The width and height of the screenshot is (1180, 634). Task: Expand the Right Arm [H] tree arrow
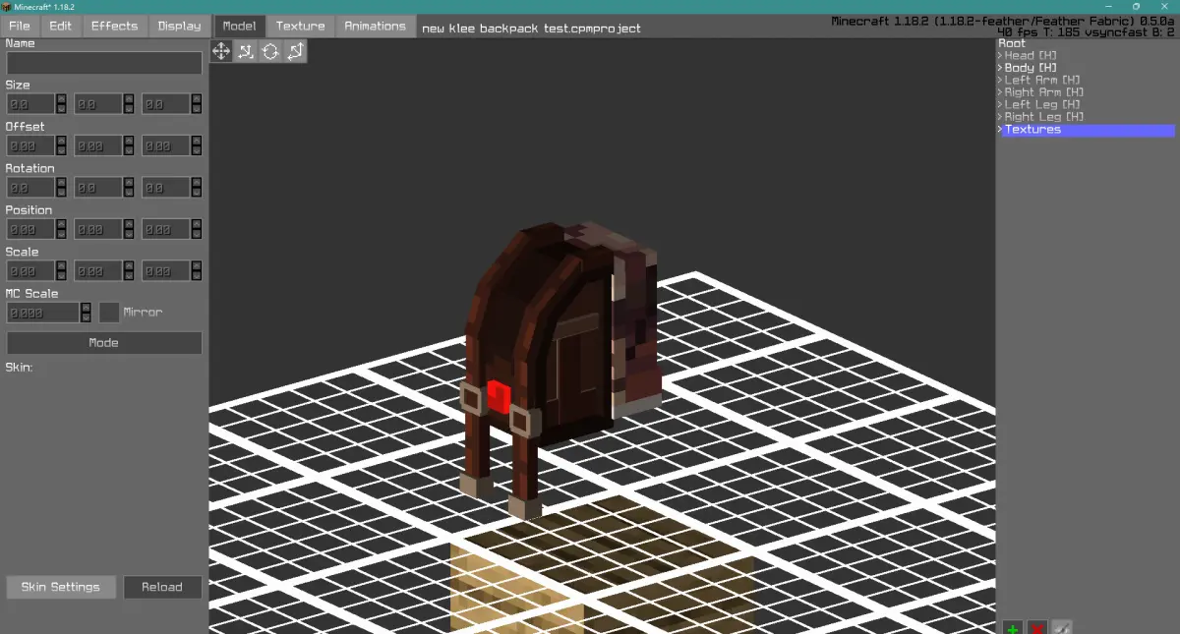point(999,92)
